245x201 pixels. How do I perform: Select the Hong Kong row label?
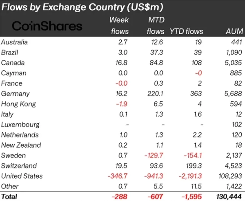[18, 104]
